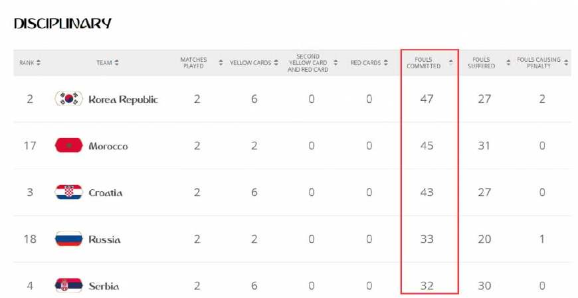The image size is (578, 298).
Task: Sort table by Team column arrows
Action: pos(117,63)
